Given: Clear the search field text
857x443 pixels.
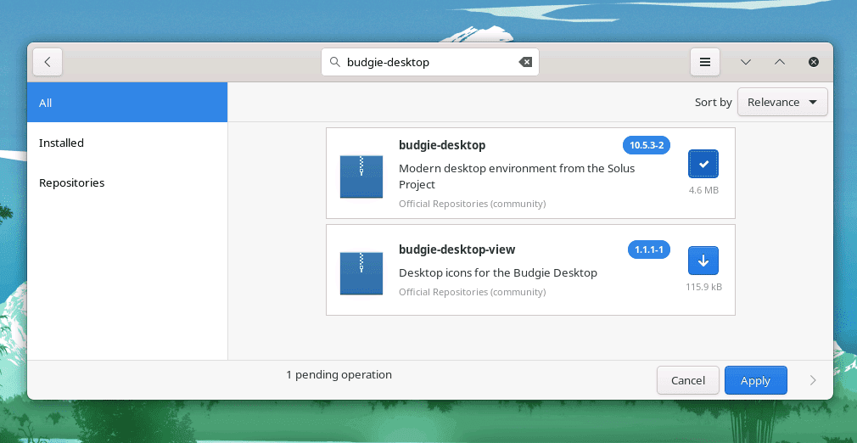Looking at the screenshot, I should pos(525,62).
